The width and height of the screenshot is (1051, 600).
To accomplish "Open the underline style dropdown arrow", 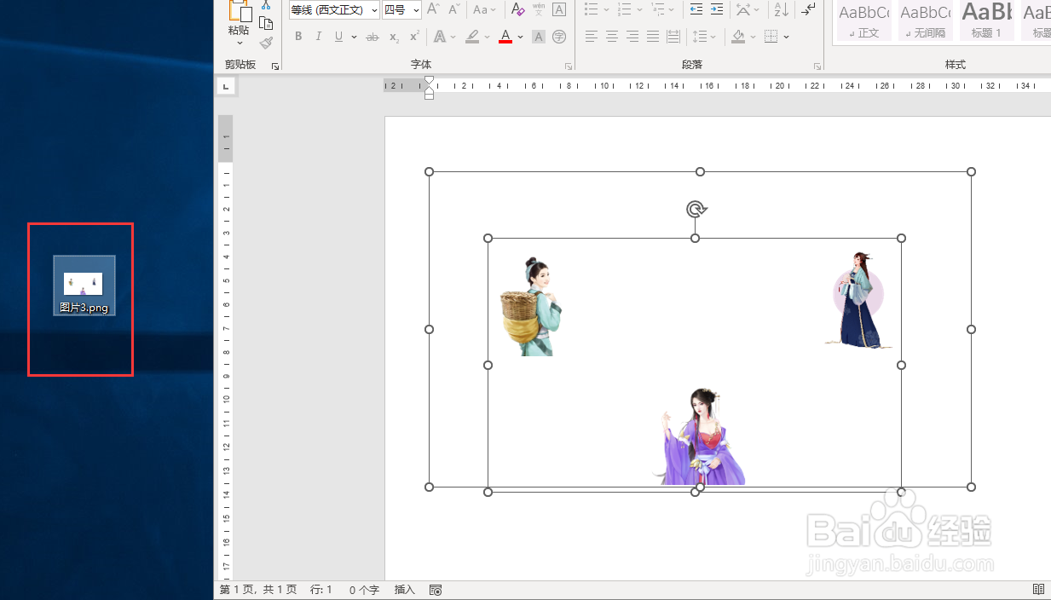I will point(354,37).
